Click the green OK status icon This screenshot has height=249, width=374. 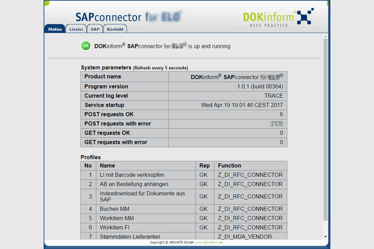click(86, 45)
